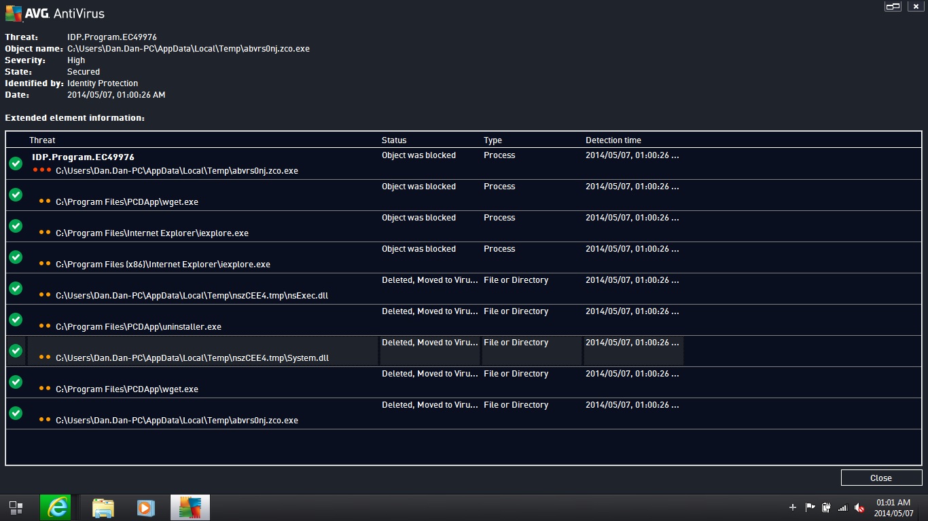Click orange dots beside uninstaller.exe path
Viewport: 928px width, 521px height.
[45, 326]
